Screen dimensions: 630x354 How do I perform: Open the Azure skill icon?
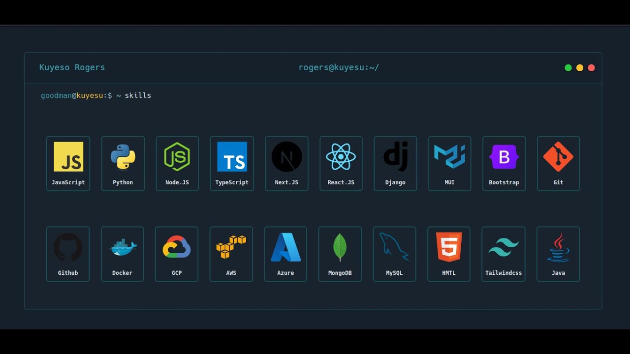[286, 247]
